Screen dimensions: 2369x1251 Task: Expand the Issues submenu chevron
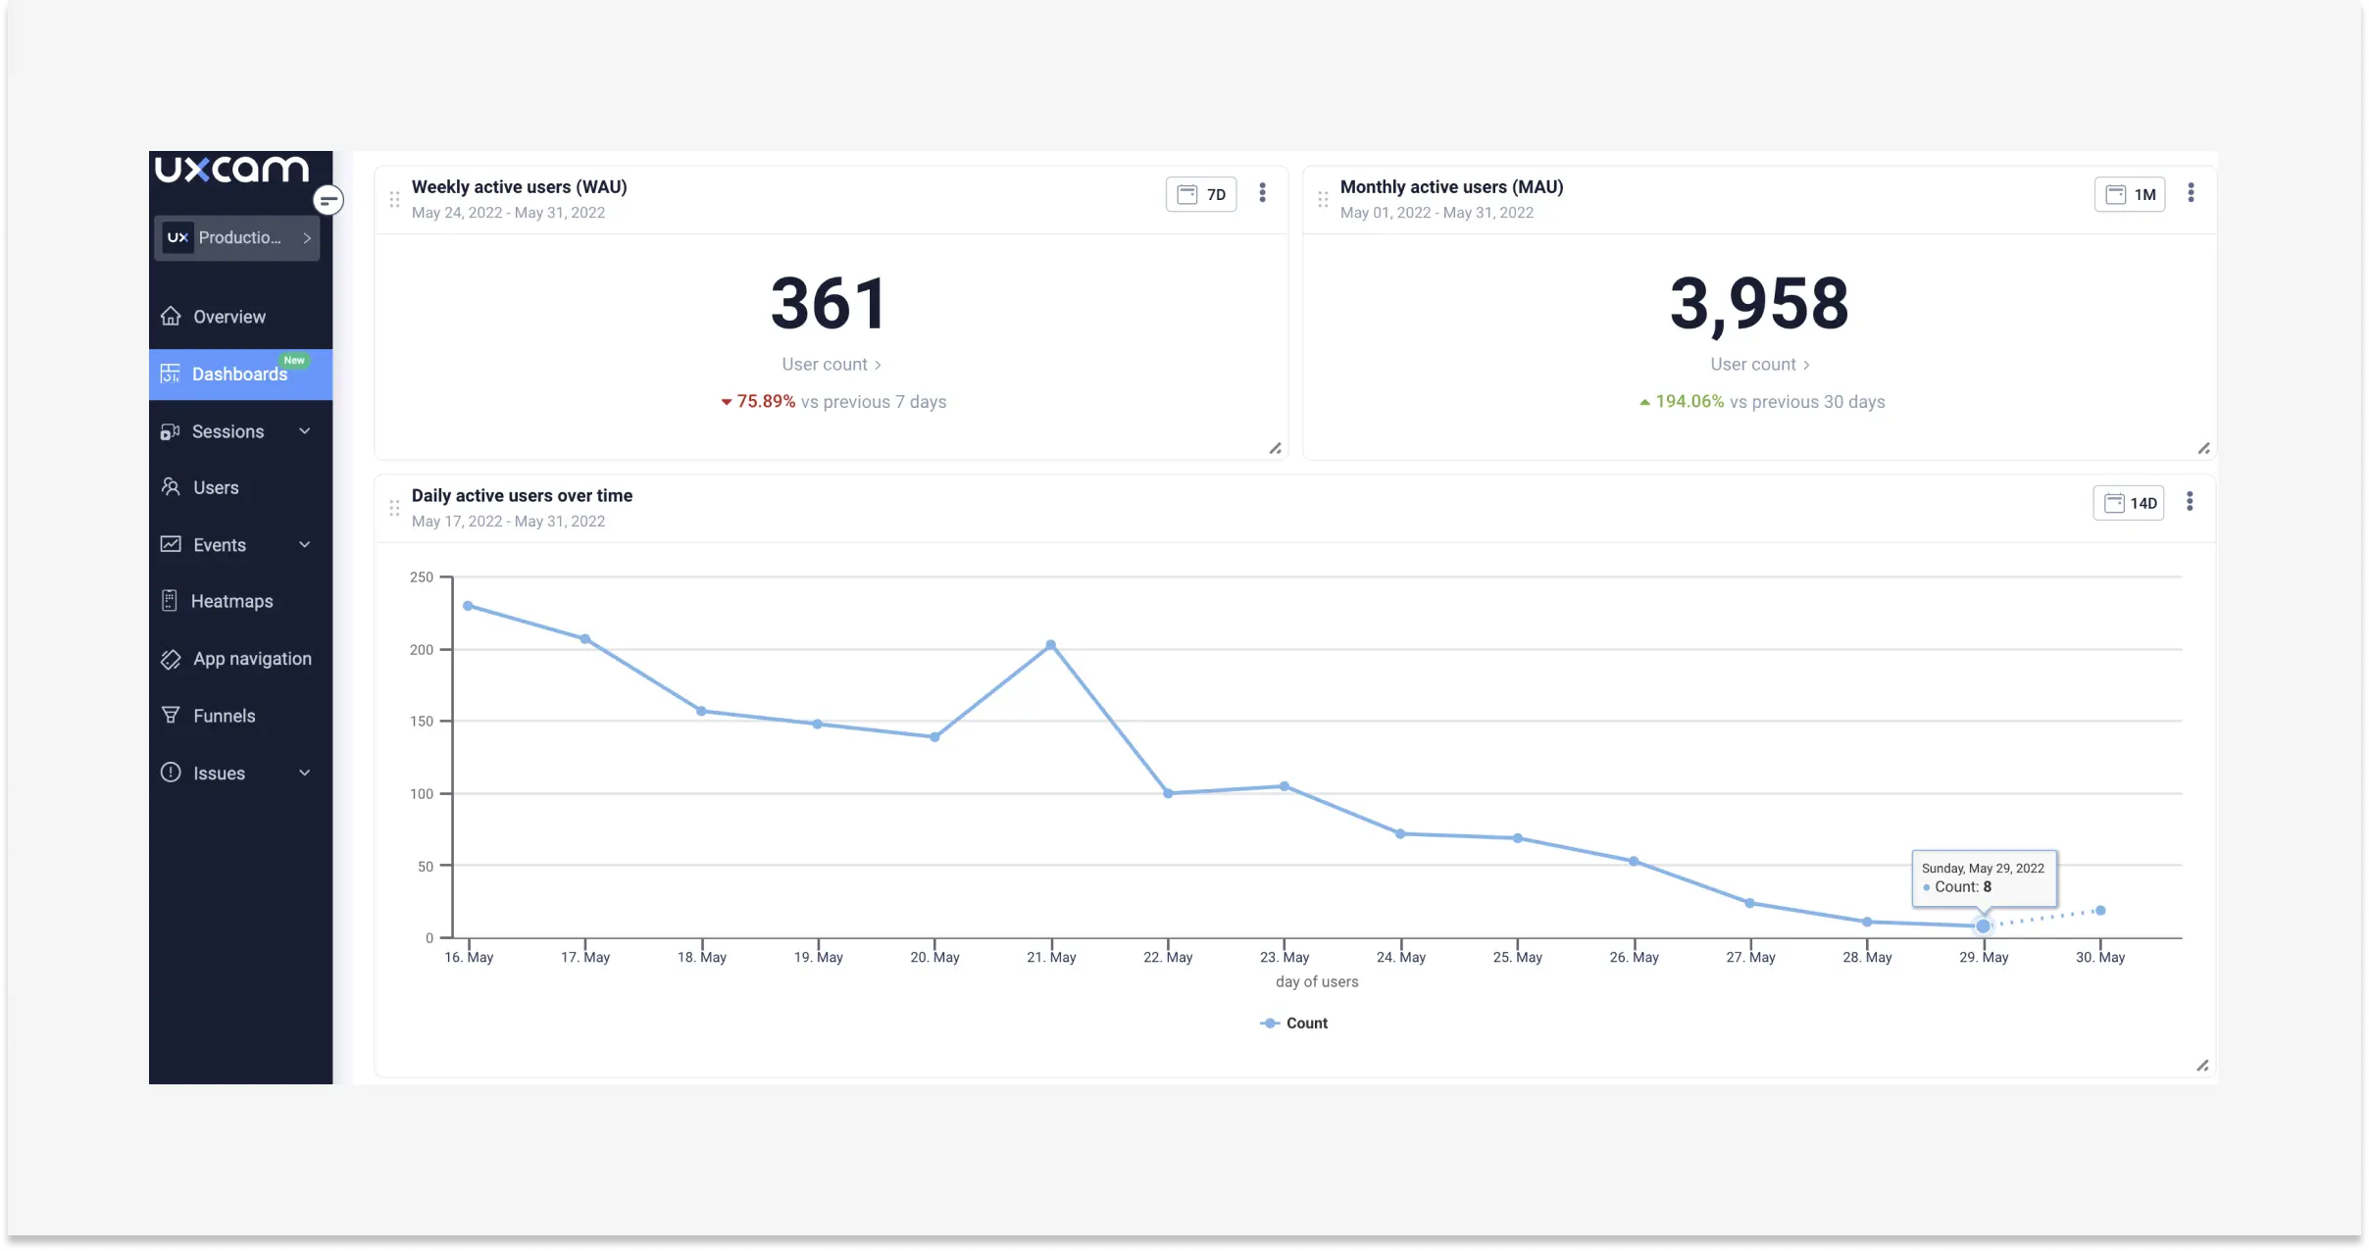(x=305, y=774)
